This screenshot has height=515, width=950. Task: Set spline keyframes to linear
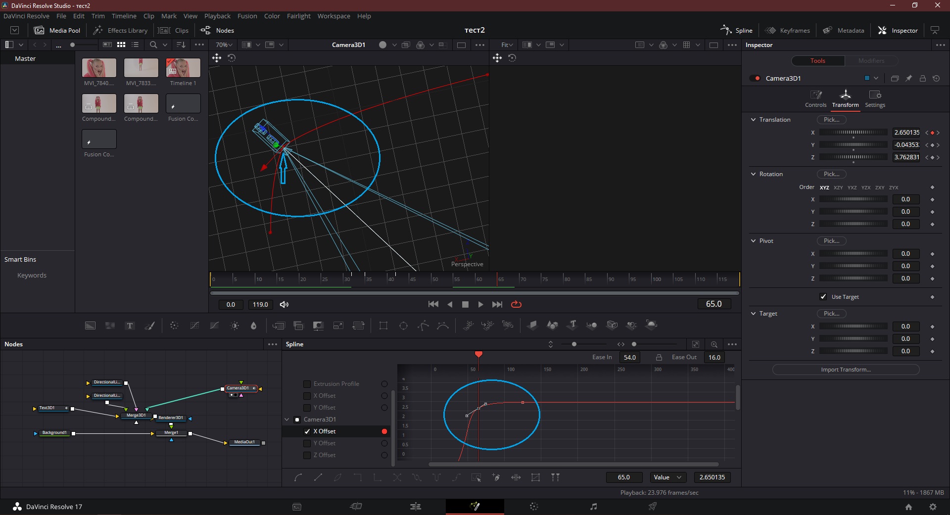[x=318, y=477]
